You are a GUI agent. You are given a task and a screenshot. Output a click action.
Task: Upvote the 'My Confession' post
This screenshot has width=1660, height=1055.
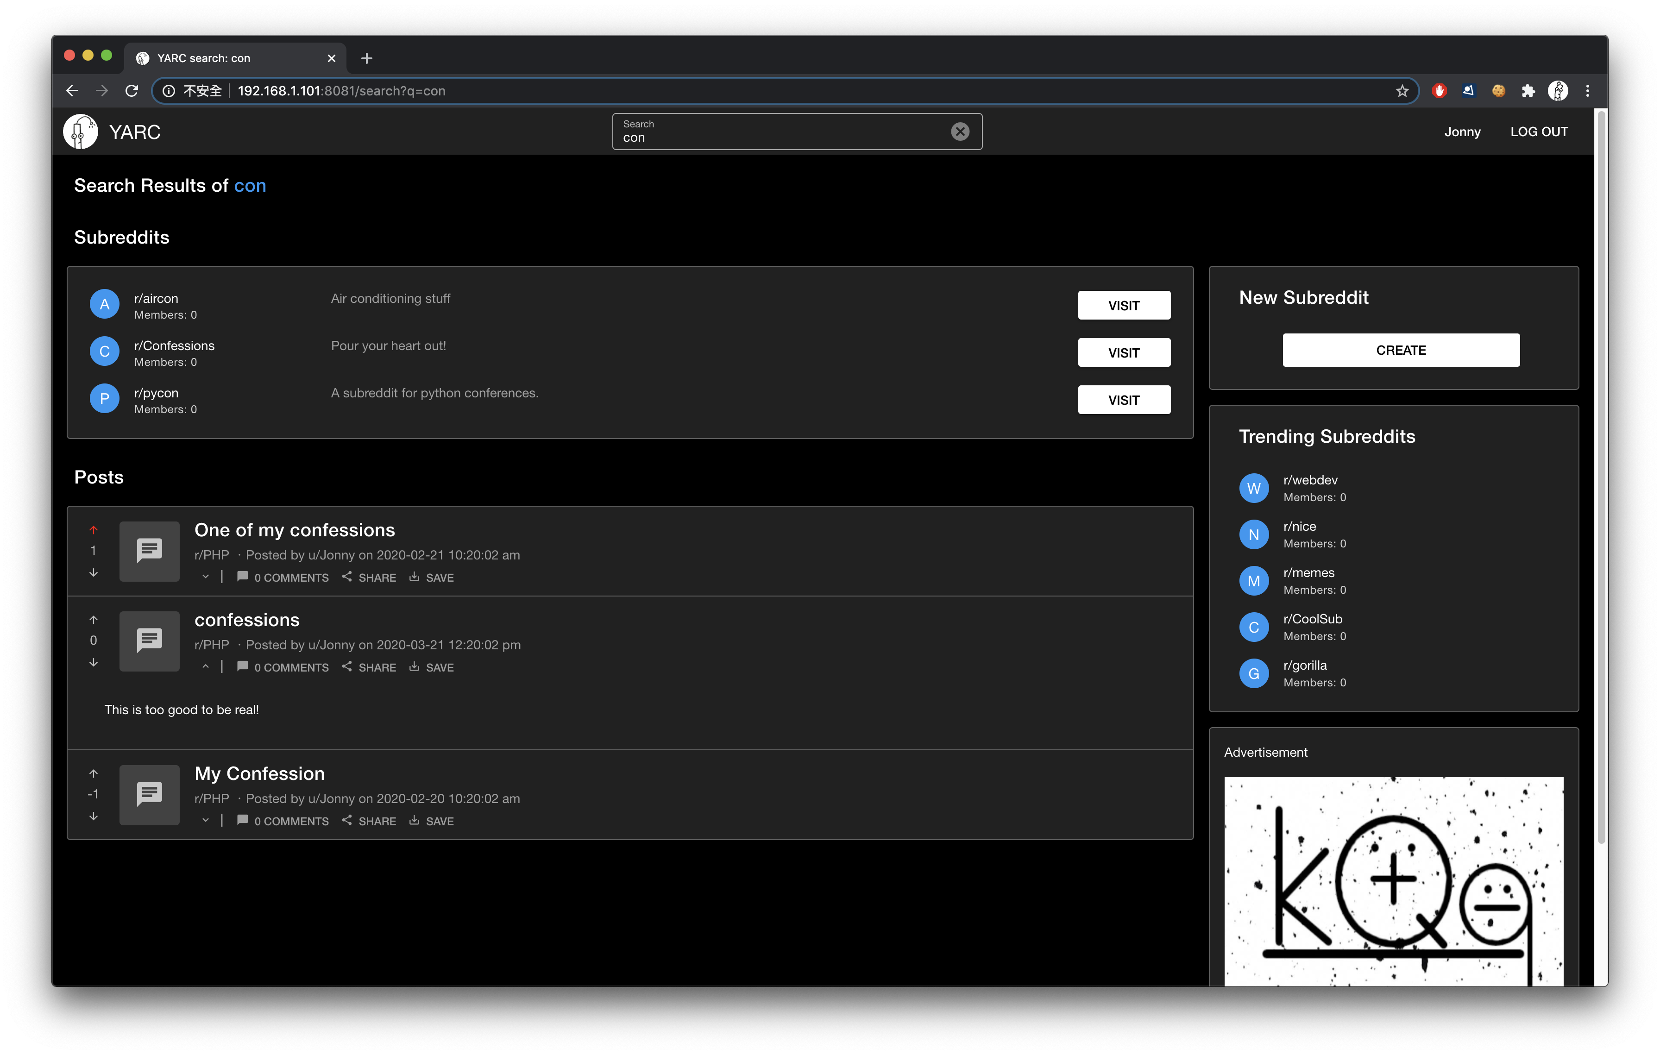tap(93, 773)
